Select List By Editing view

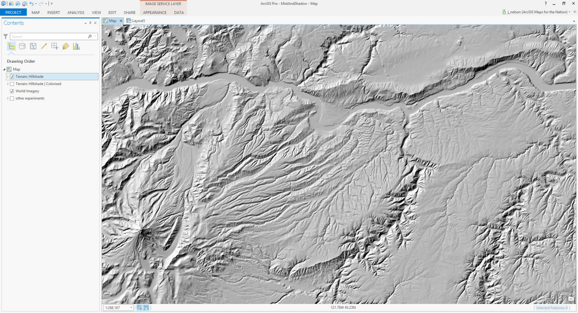click(x=44, y=46)
